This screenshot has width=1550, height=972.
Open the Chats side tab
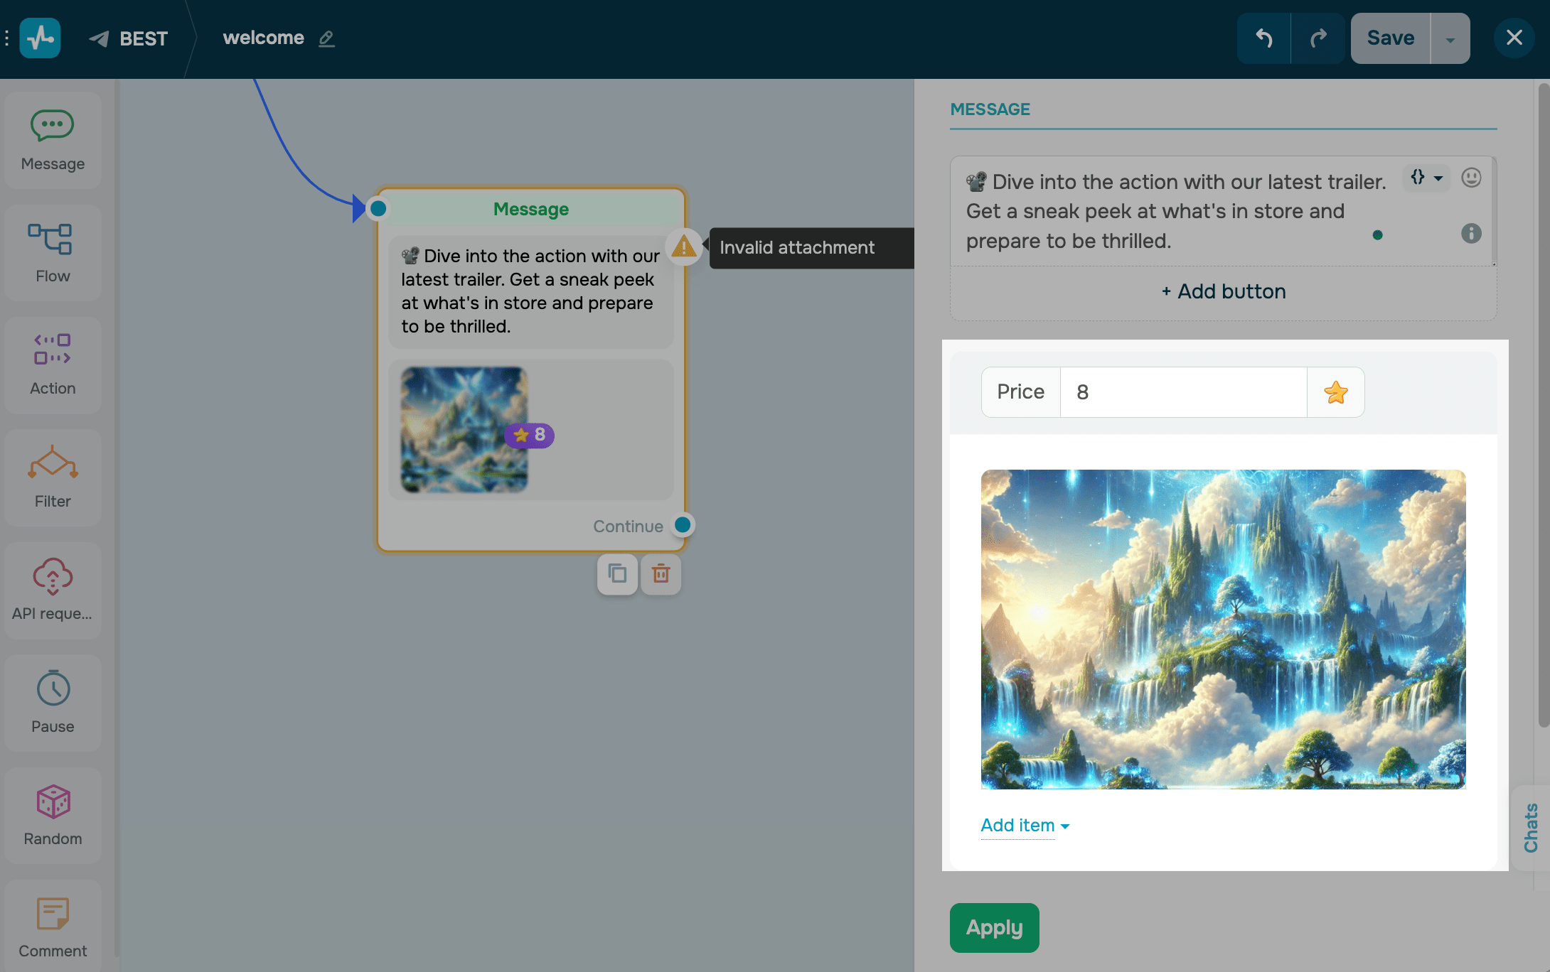[1531, 828]
